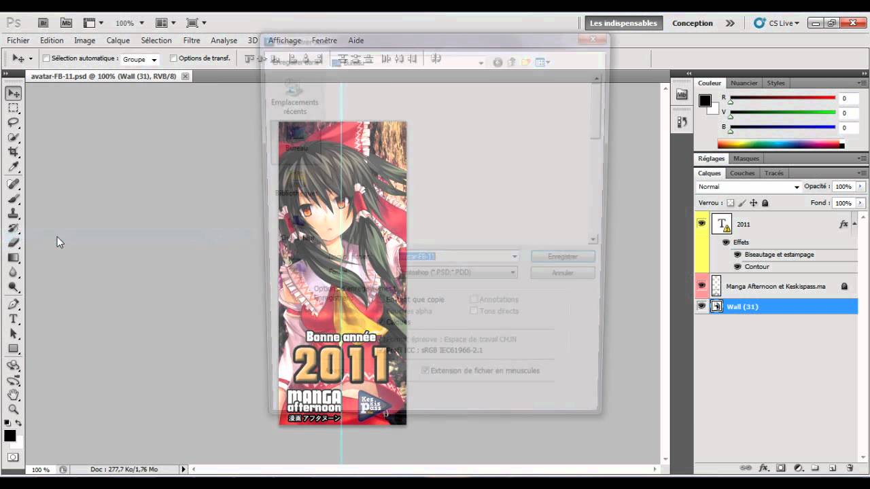
Task: Select the 3D Rotate tool
Action: pyautogui.click(x=14, y=365)
